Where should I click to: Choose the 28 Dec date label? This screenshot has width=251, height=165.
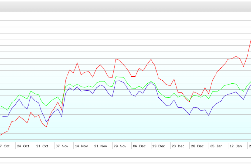point(197,146)
